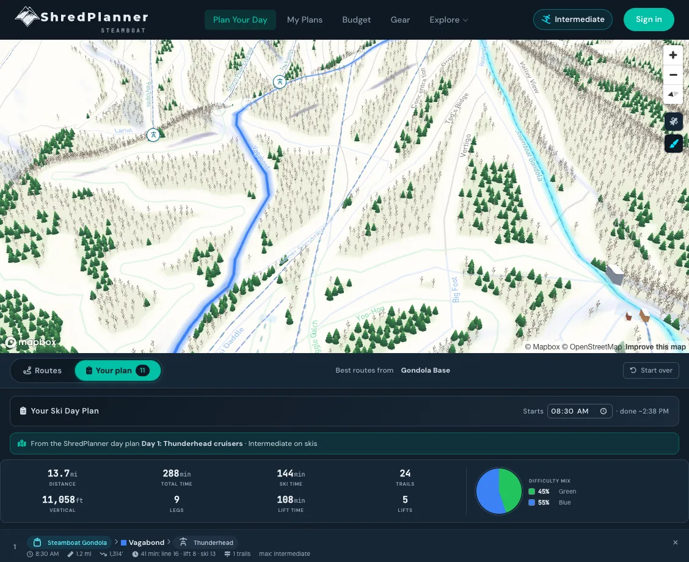Screen dimensions: 689x562
Task: Open the Improve this map link
Action: (655, 347)
